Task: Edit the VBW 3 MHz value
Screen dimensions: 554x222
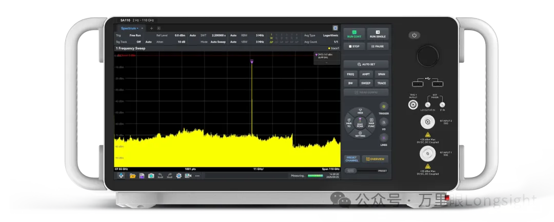Action: pos(260,42)
